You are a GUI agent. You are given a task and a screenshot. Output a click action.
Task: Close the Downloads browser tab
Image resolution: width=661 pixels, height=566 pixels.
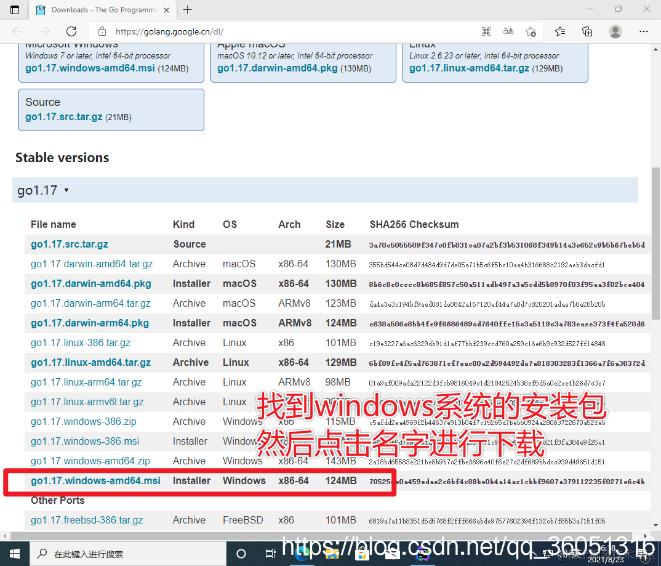coord(167,10)
